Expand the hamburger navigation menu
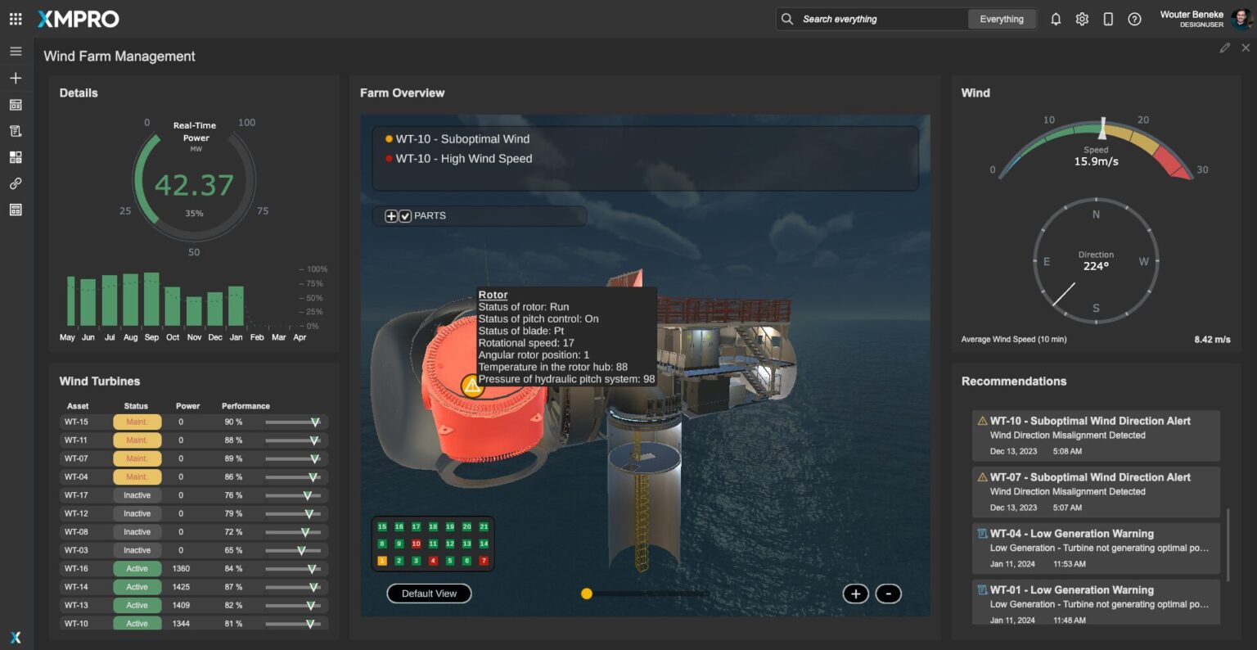Screen dimensions: 1257x650 (16, 52)
